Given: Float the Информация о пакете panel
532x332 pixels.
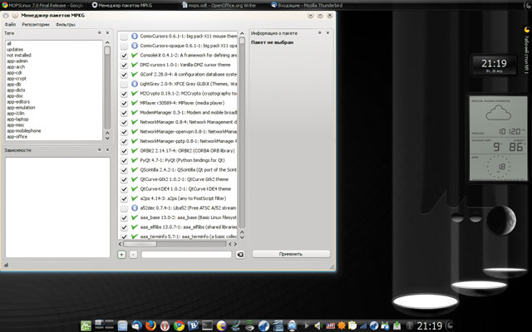Looking at the screenshot, I should pyautogui.click(x=319, y=33).
